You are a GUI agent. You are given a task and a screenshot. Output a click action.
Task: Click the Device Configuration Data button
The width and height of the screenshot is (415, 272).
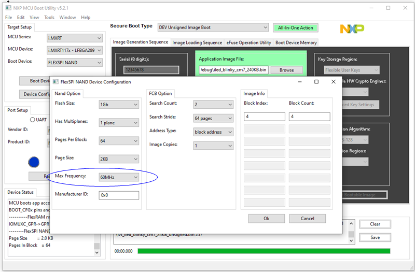[35, 94]
